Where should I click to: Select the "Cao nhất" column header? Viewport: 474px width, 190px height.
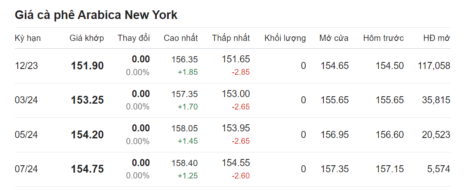[x=181, y=38]
